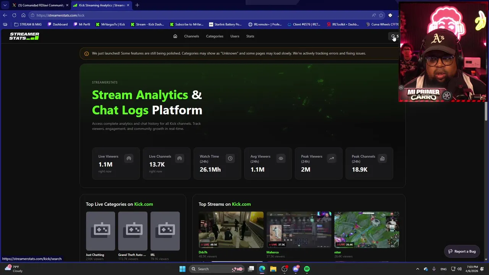Click the Live Channels broadcast icon
The height and width of the screenshot is (275, 489).
180,159
